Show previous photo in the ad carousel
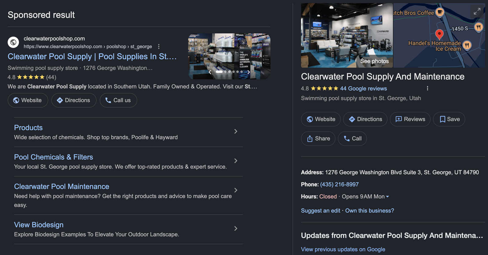488x255 pixels. (210, 72)
